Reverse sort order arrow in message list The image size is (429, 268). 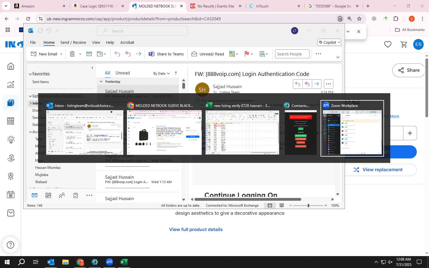click(x=176, y=73)
